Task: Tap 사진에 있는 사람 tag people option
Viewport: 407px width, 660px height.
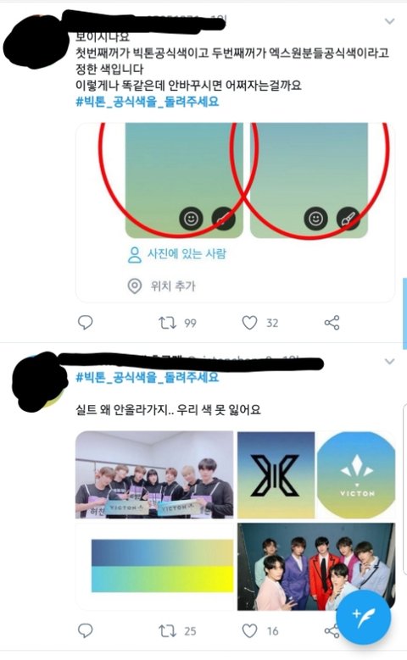Action: click(x=176, y=254)
